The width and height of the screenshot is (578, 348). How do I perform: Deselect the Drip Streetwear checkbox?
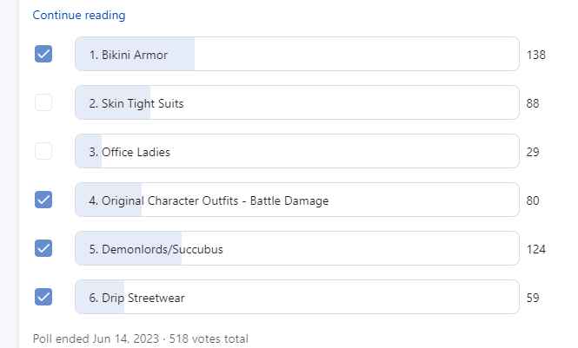coord(43,297)
